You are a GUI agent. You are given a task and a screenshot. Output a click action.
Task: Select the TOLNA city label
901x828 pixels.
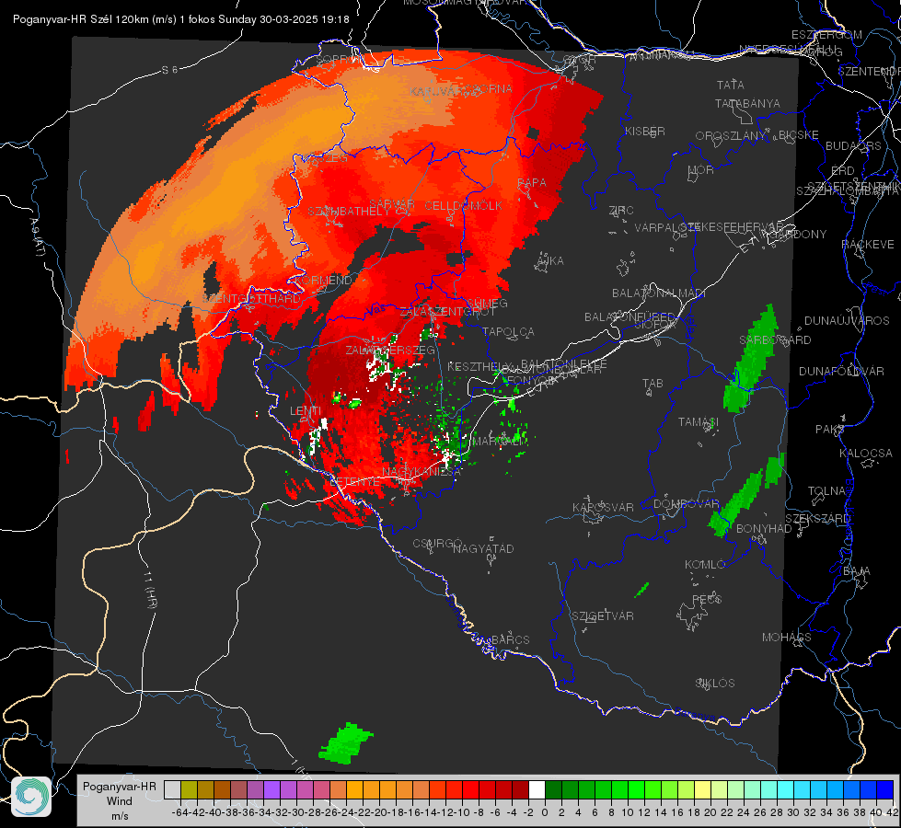pos(826,490)
